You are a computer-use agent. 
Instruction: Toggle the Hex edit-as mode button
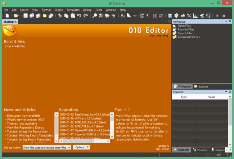point(135,16)
